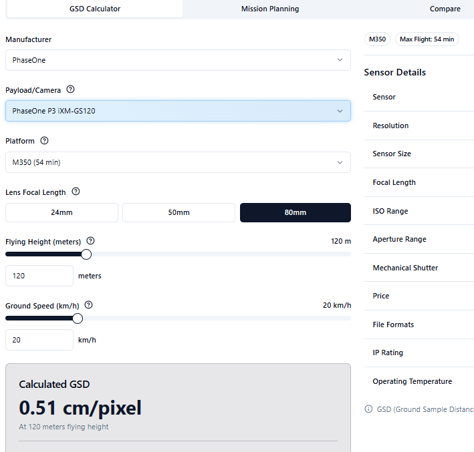
Task: Show the Platform help tooltip icon
Action: [44, 140]
